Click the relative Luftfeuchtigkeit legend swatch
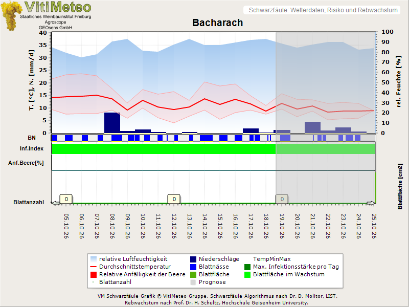The width and height of the screenshot is (409, 307). click(x=94, y=259)
